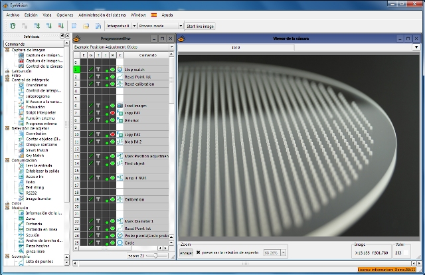Click the Probe points row command icon
This screenshot has width=425, height=275.
pos(120,235)
